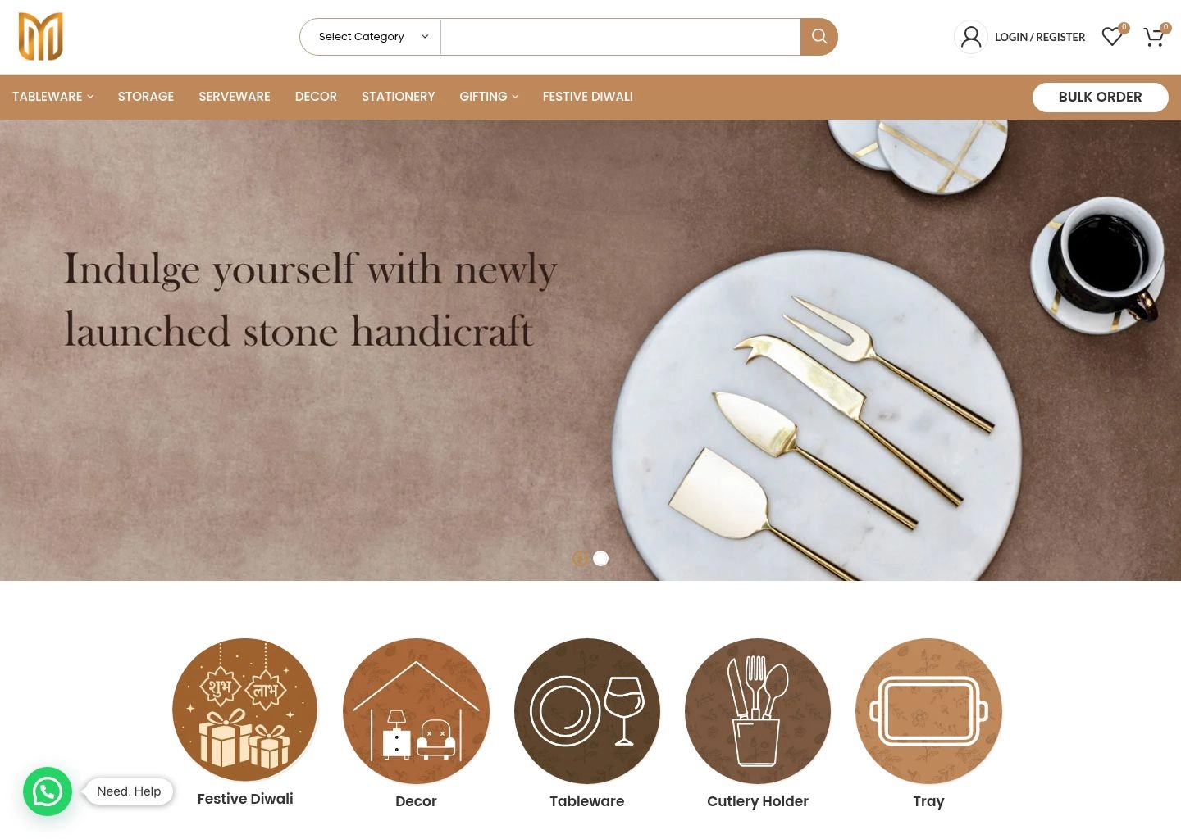The image size is (1181, 839).
Task: Expand the Gifting menu
Action: tap(489, 97)
